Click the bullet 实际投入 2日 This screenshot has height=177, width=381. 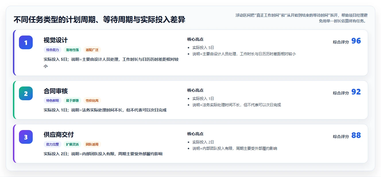[x=203, y=142]
